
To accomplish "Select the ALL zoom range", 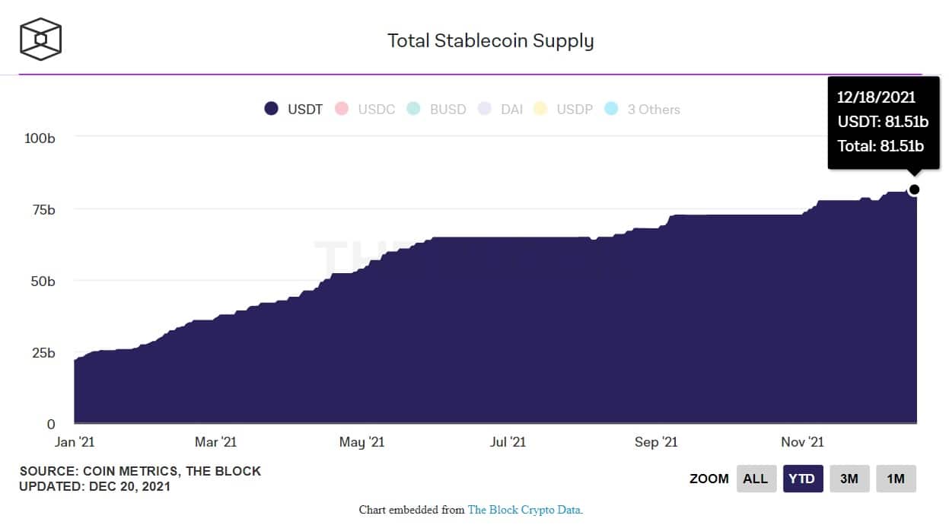I will click(x=756, y=479).
